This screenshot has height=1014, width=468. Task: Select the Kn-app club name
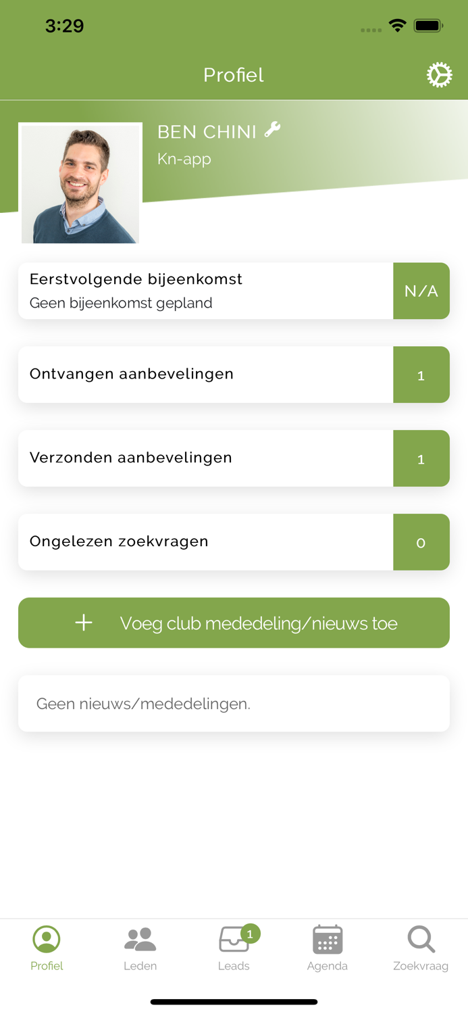click(184, 159)
